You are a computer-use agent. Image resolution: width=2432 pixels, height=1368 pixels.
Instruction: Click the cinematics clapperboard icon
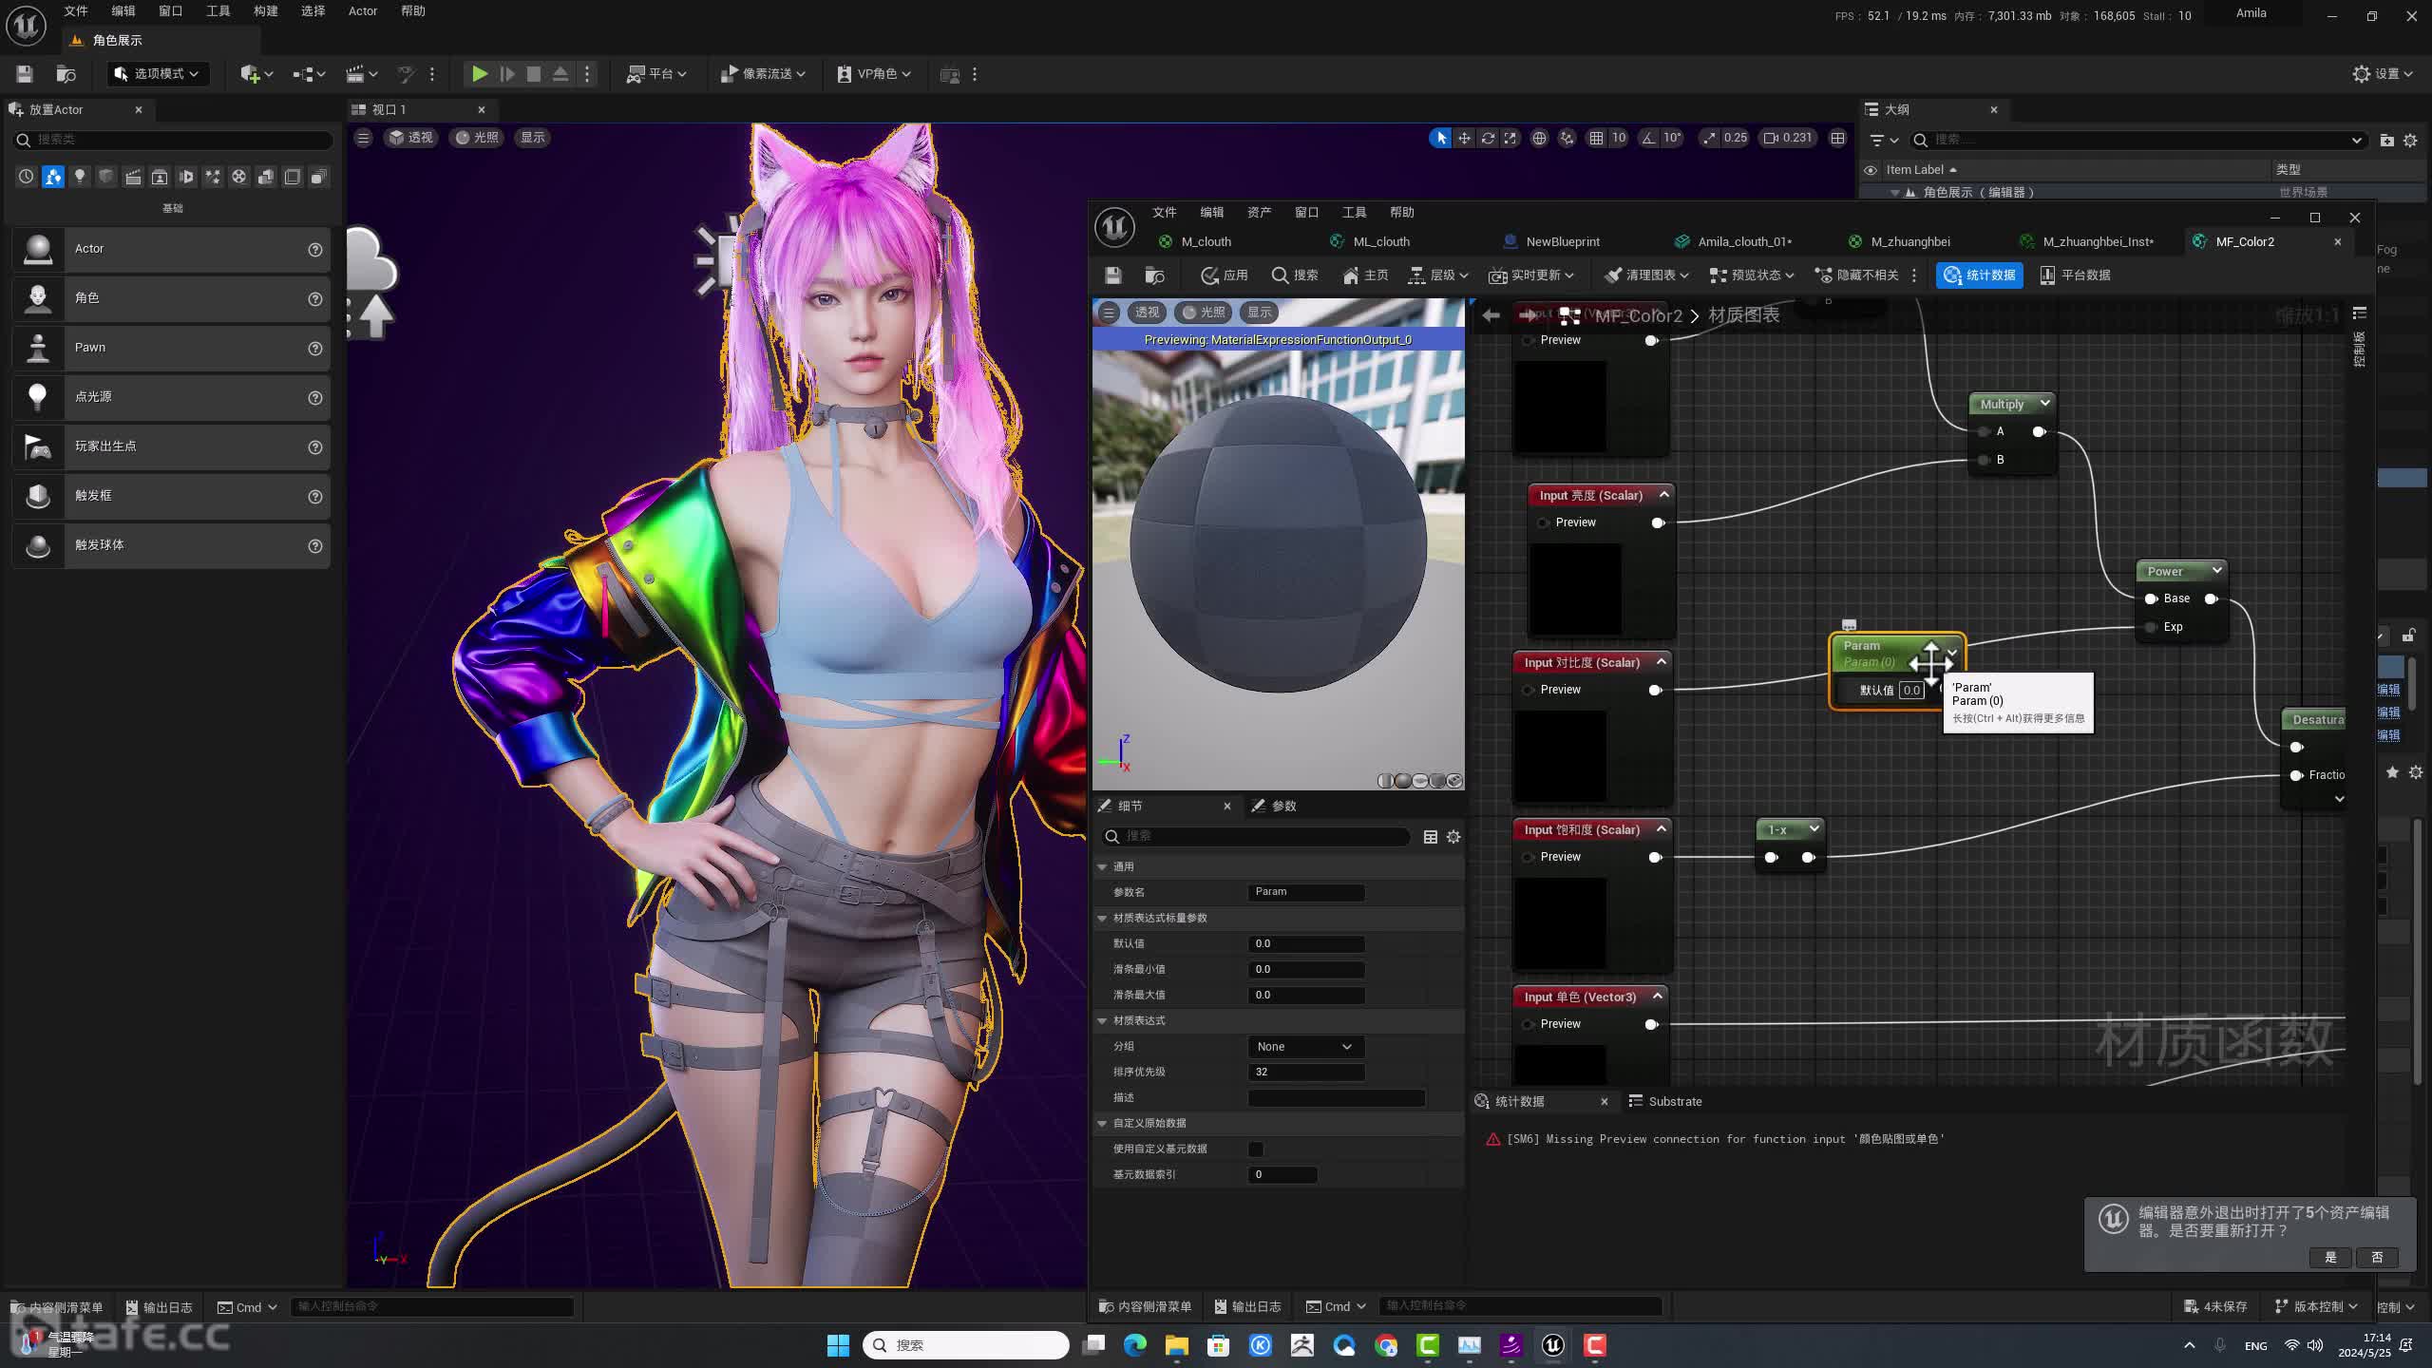coord(361,74)
